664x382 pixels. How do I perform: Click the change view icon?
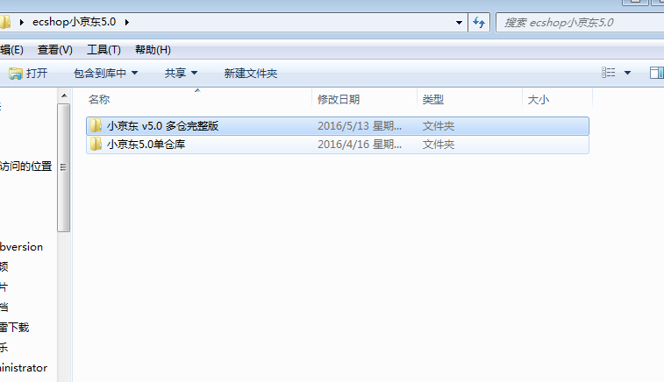pyautogui.click(x=608, y=73)
